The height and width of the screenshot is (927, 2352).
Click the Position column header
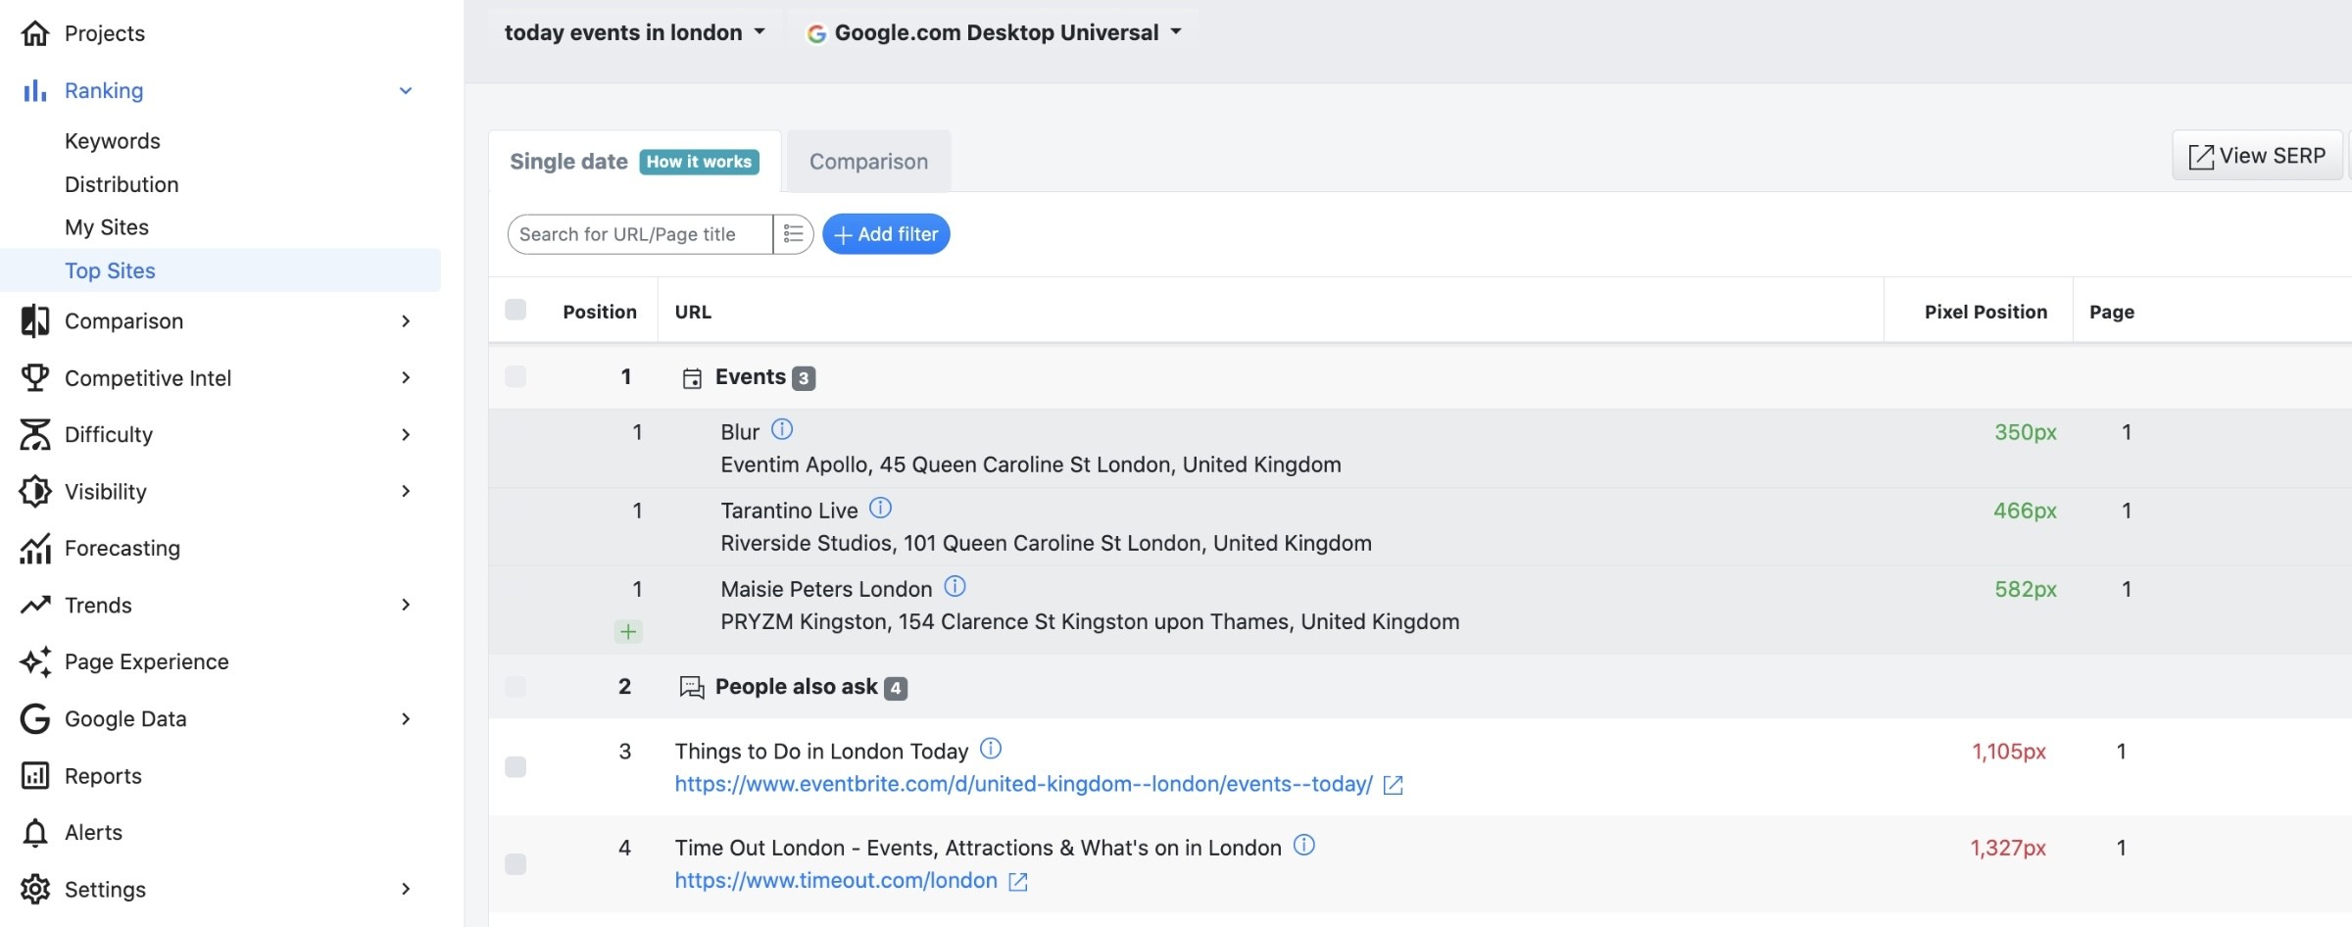tap(600, 312)
